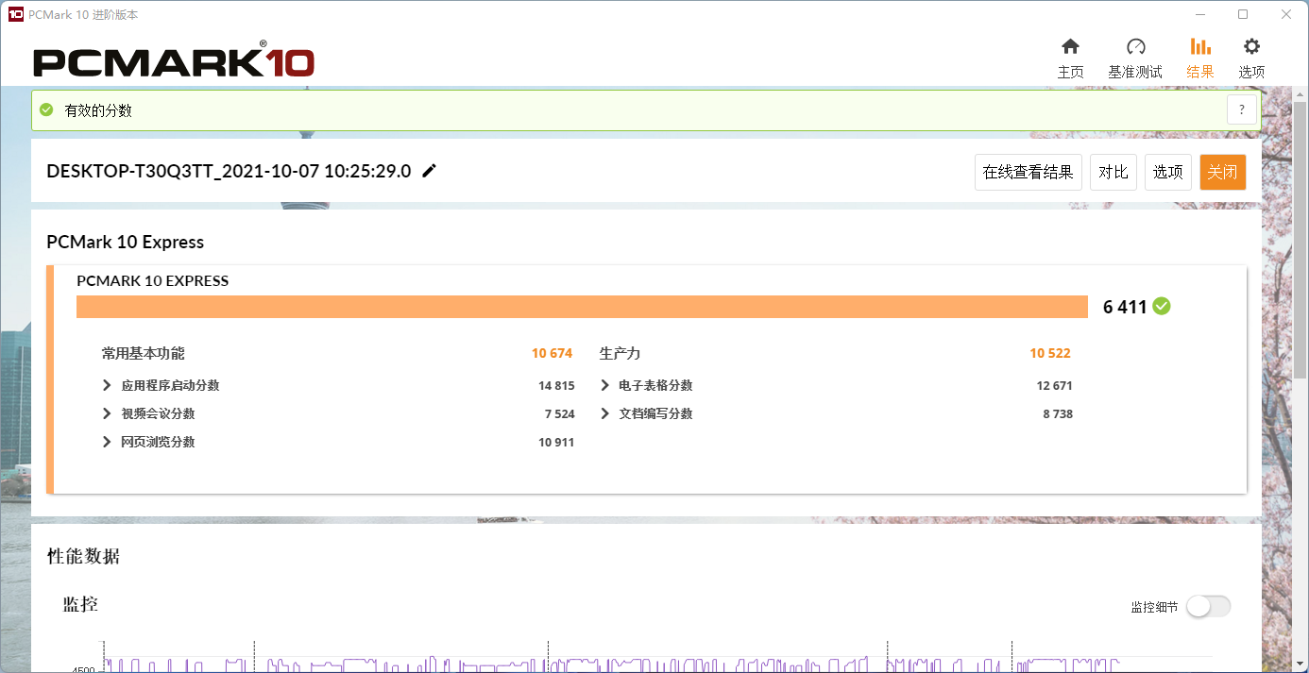The height and width of the screenshot is (673, 1309).
Task: Click the overall score 6 411
Action: [x=1125, y=307]
